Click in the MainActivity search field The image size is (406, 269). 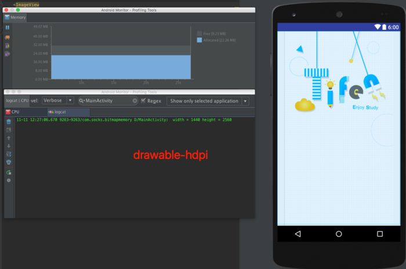pos(108,101)
